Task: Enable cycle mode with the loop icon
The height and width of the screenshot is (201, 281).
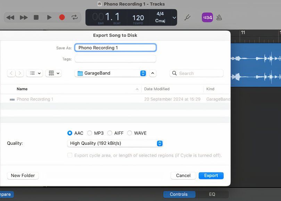Action: coord(74,17)
